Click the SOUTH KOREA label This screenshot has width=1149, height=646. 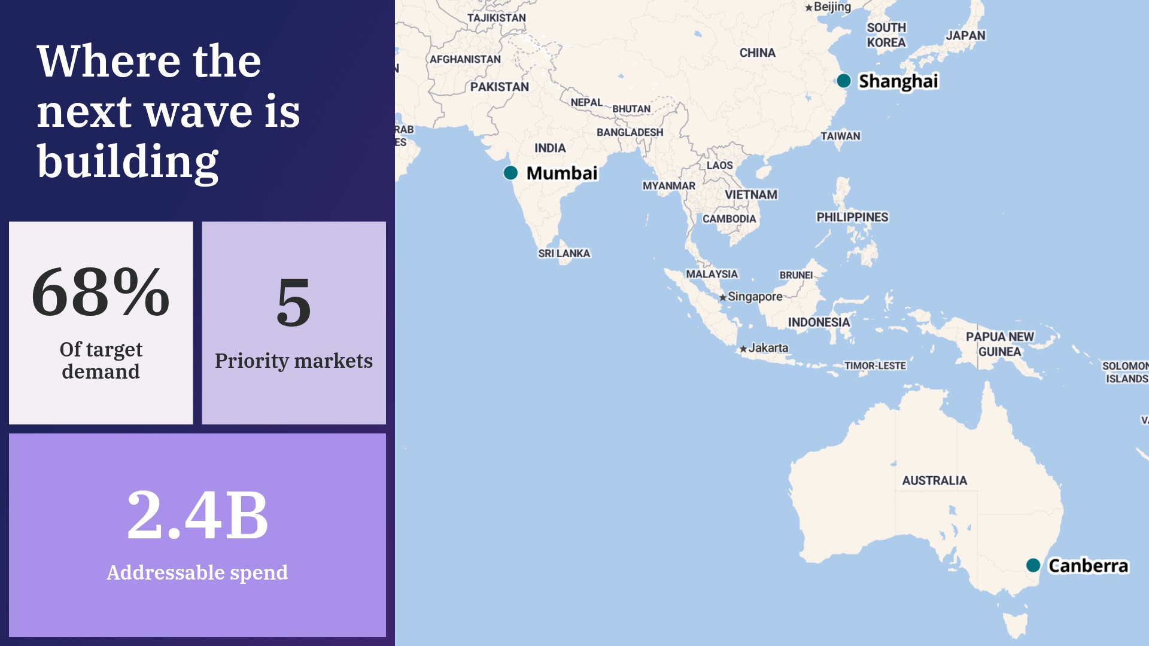(886, 35)
